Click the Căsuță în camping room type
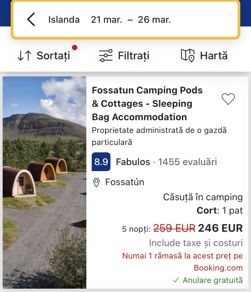This screenshot has height=292, width=251. [203, 197]
